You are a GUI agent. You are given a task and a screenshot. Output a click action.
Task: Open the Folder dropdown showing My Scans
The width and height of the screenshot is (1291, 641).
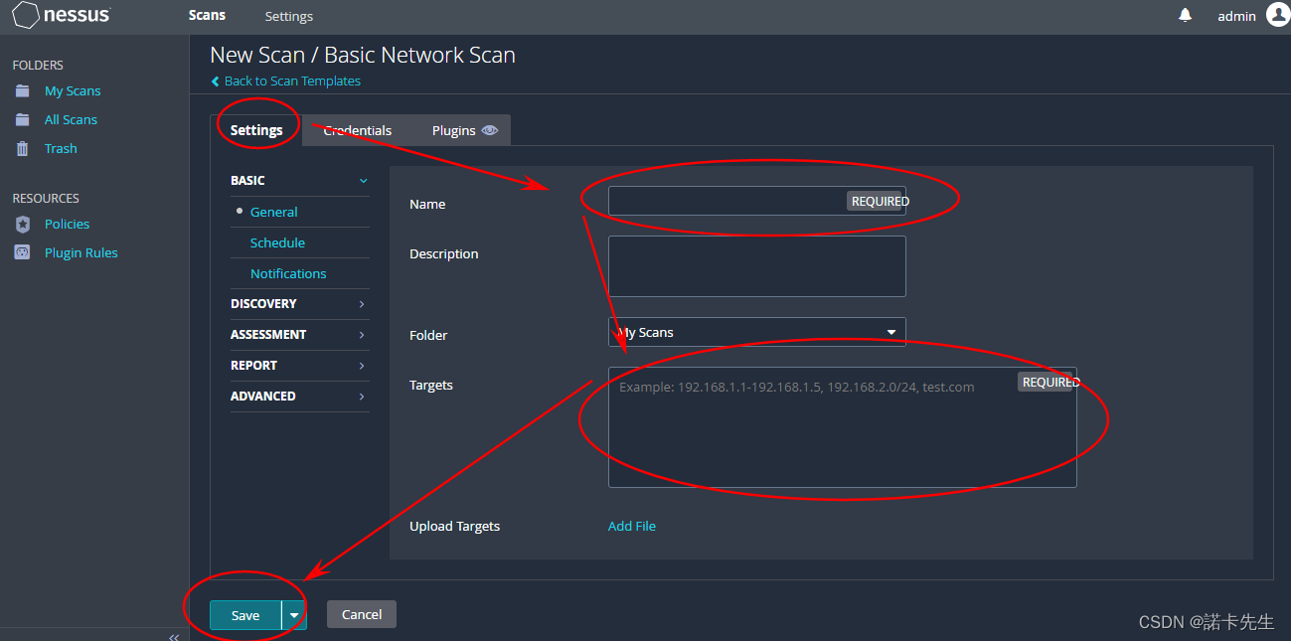pos(756,332)
